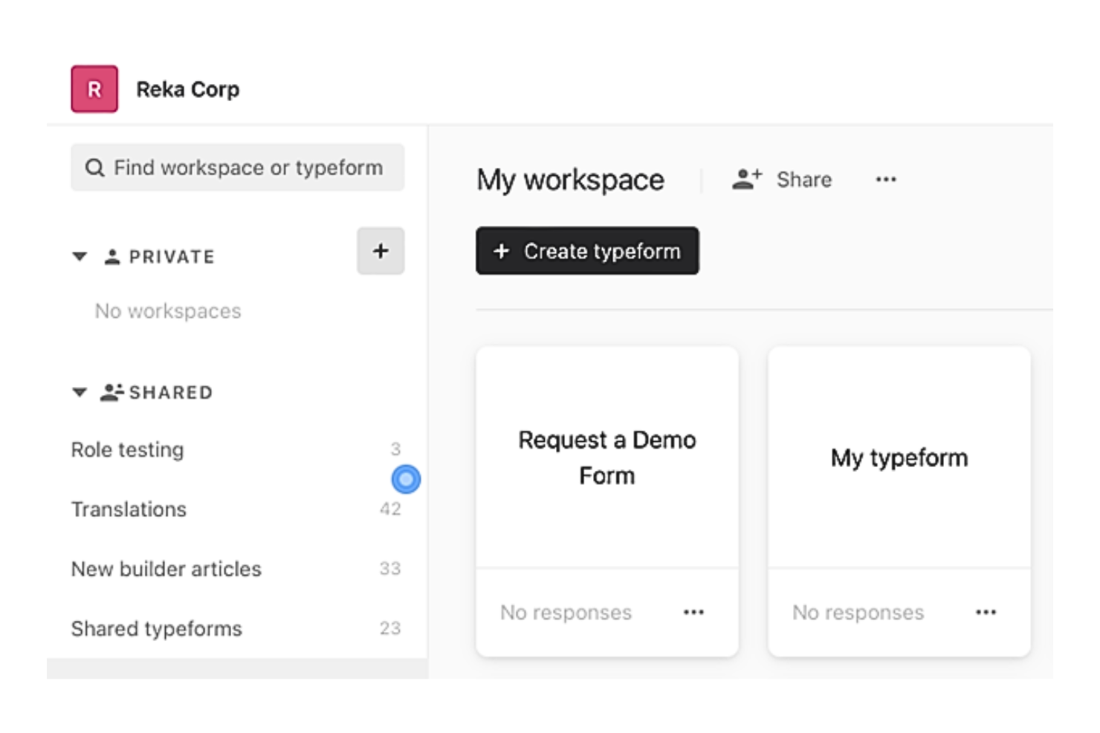This screenshot has height=733, width=1100.
Task: Click the plus button to add a private workspace
Action: tap(381, 251)
